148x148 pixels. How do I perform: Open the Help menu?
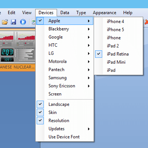pos(128,13)
